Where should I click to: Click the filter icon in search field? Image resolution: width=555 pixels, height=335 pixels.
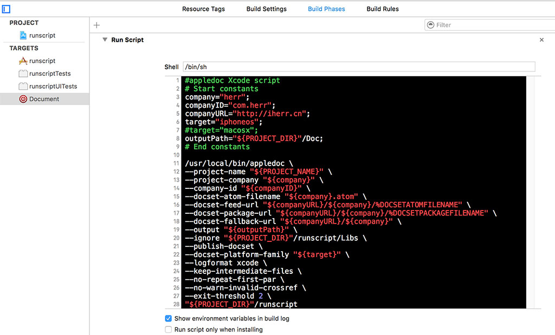[430, 25]
